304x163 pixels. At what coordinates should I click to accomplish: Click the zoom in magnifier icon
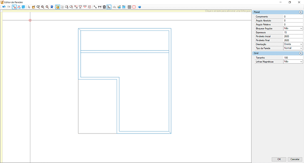(x=43, y=7)
